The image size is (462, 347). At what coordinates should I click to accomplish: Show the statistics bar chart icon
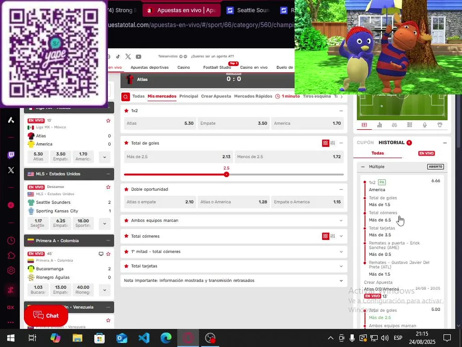pyautogui.click(x=380, y=125)
